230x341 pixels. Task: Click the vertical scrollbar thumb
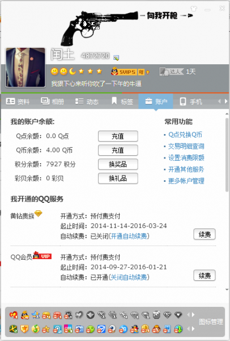tap(227, 155)
